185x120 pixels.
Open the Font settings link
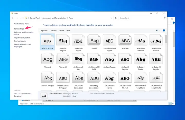[x=19, y=29]
